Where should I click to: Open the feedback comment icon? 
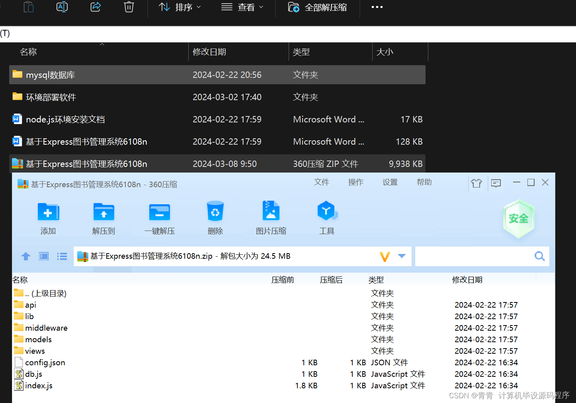coord(496,183)
